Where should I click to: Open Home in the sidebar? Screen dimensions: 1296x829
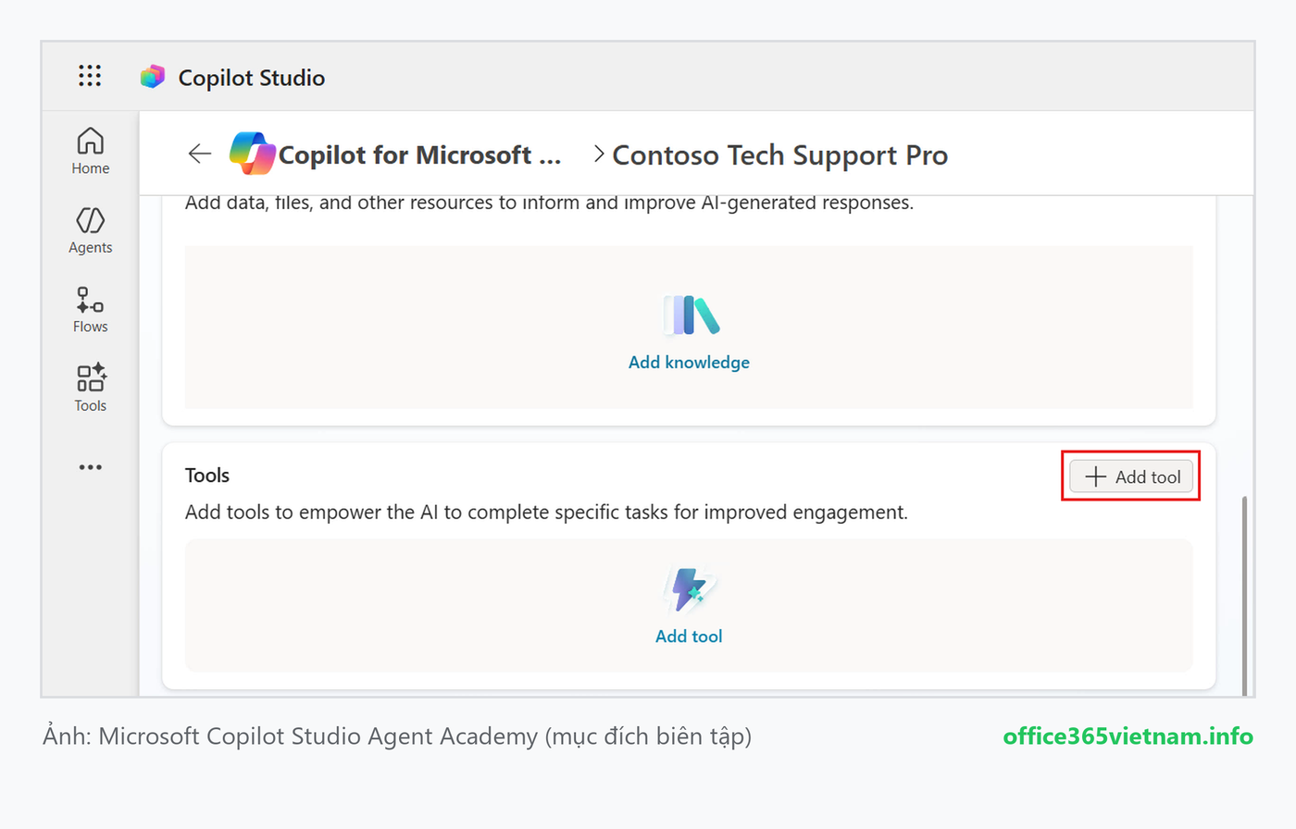point(91,151)
